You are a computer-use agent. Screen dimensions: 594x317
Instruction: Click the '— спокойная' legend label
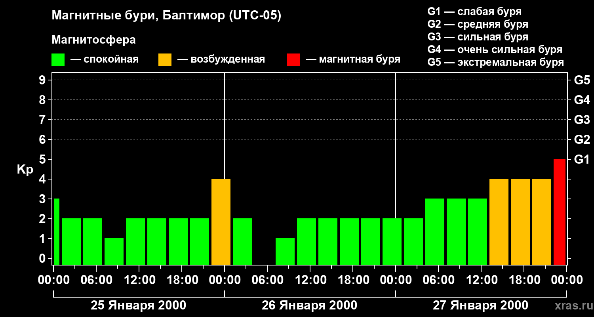[x=105, y=60]
